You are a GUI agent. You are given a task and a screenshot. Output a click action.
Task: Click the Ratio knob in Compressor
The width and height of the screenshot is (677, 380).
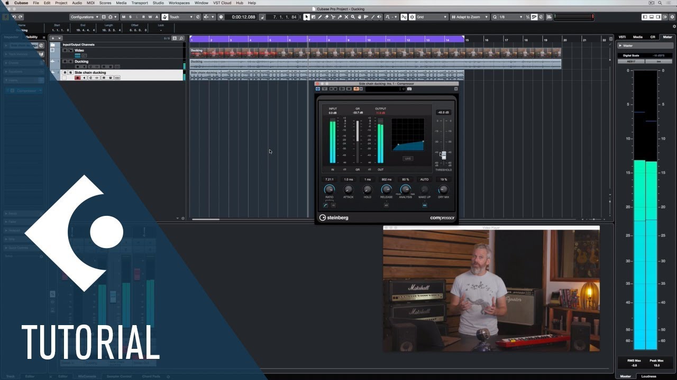tap(330, 189)
